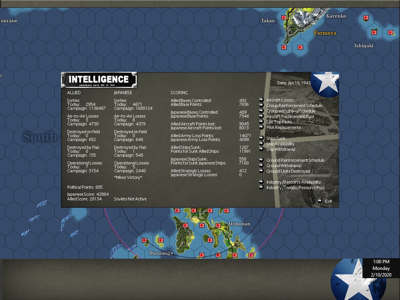The width and height of the screenshot is (400, 300).
Task: Click arrow icon beside Ship Availability
Action: [x=261, y=143]
